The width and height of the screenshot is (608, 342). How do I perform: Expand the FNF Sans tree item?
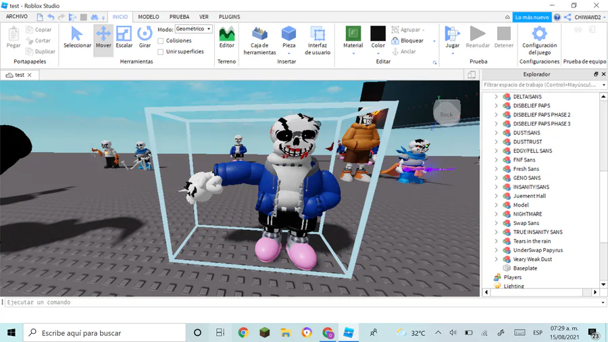(x=496, y=160)
